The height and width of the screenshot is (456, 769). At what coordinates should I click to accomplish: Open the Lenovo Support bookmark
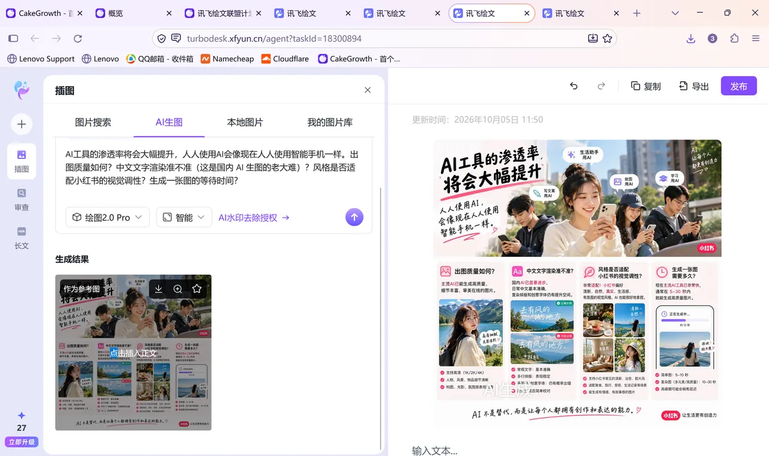pyautogui.click(x=41, y=58)
